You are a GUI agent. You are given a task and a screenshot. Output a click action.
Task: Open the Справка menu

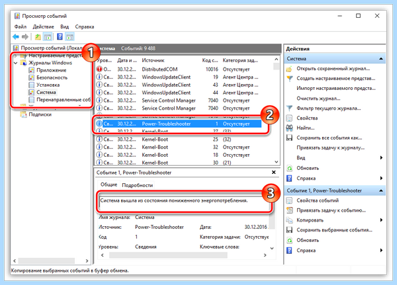click(85, 26)
